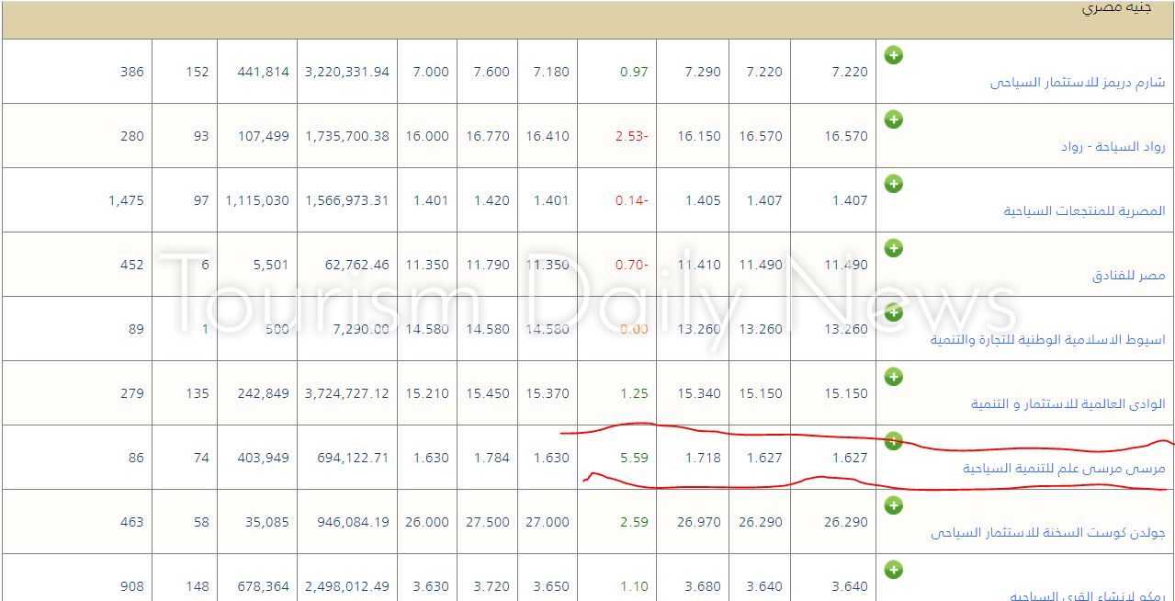Follow the المصرية للمنتجعات السياحية link
The image size is (1175, 601).
(1084, 211)
